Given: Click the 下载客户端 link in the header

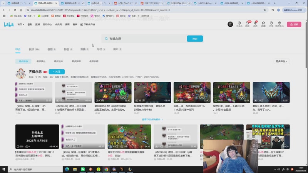Looking at the screenshot, I should 88,25.
